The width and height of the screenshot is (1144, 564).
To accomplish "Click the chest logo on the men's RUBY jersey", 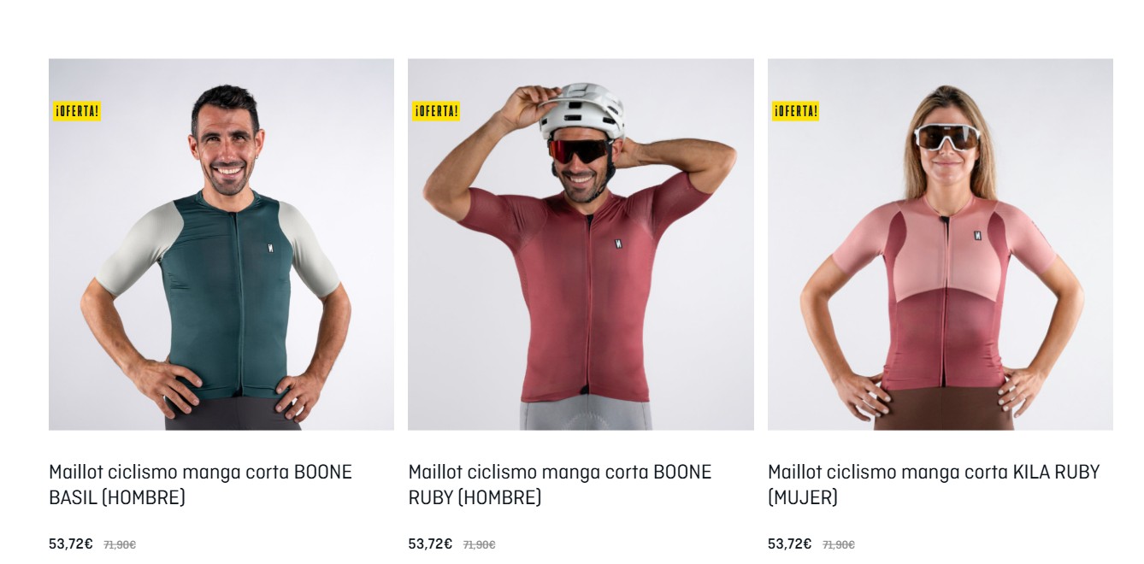I will click(617, 244).
